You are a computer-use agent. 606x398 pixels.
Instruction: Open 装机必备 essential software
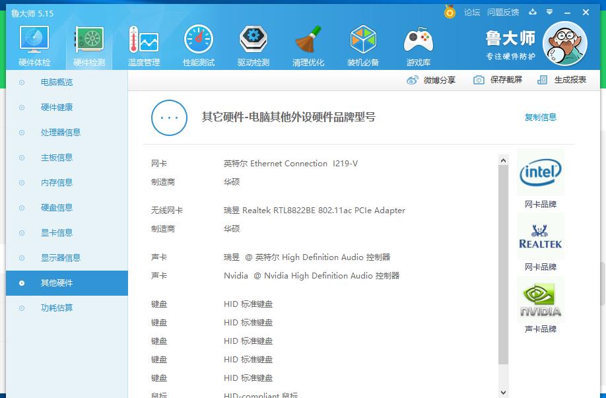point(362,46)
